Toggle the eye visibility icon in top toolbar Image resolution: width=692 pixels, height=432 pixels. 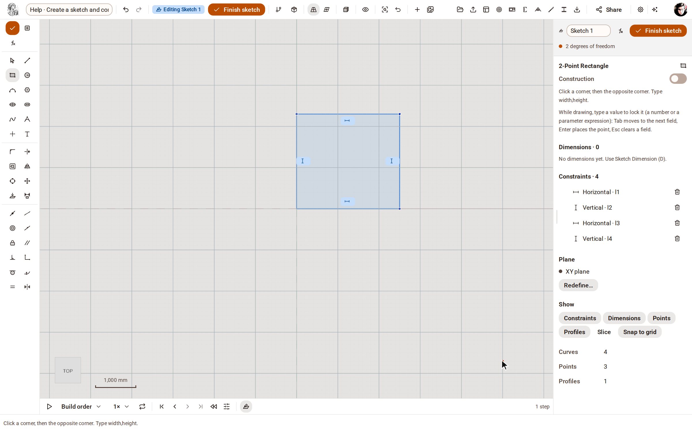365,10
